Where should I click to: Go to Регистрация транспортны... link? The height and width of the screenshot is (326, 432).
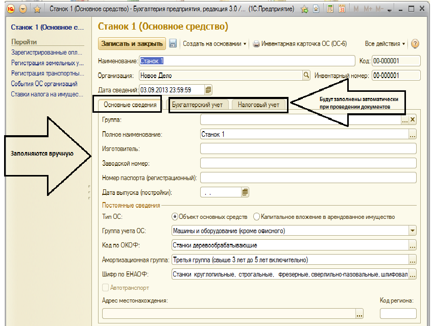(47, 73)
